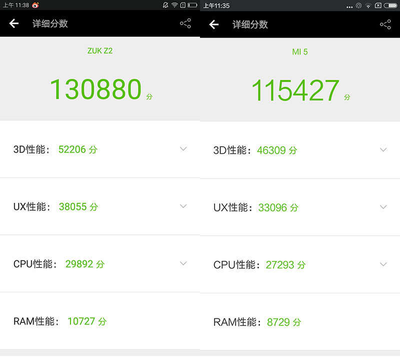Tap the no-SIM icon in MI 5 status bar

(378, 6)
